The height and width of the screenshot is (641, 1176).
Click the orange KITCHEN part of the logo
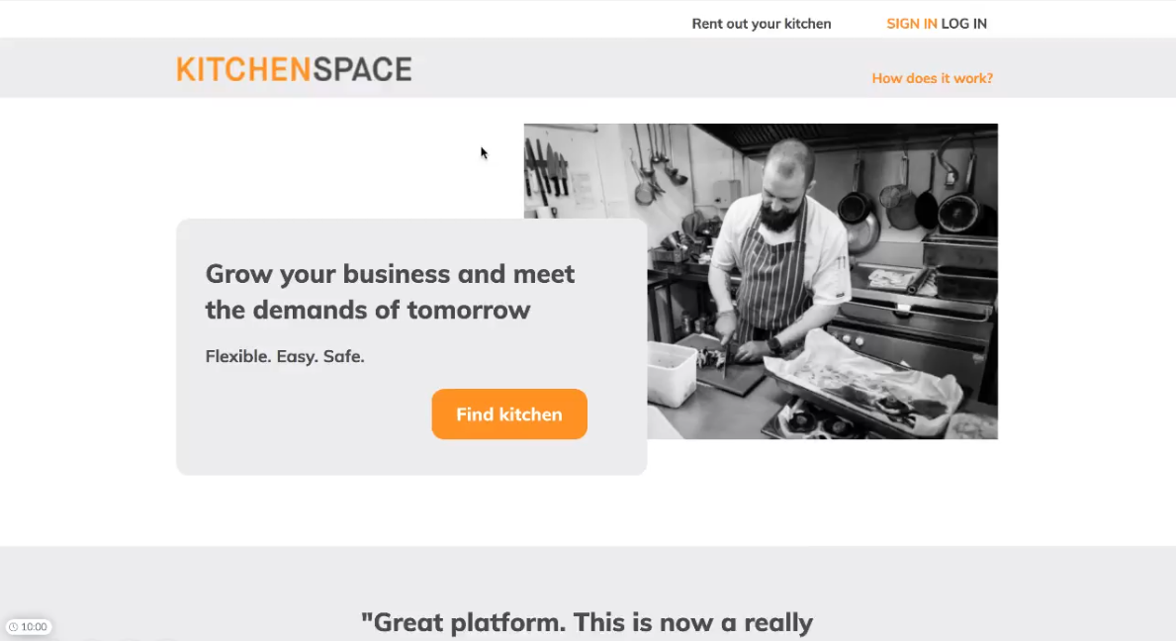click(x=243, y=69)
